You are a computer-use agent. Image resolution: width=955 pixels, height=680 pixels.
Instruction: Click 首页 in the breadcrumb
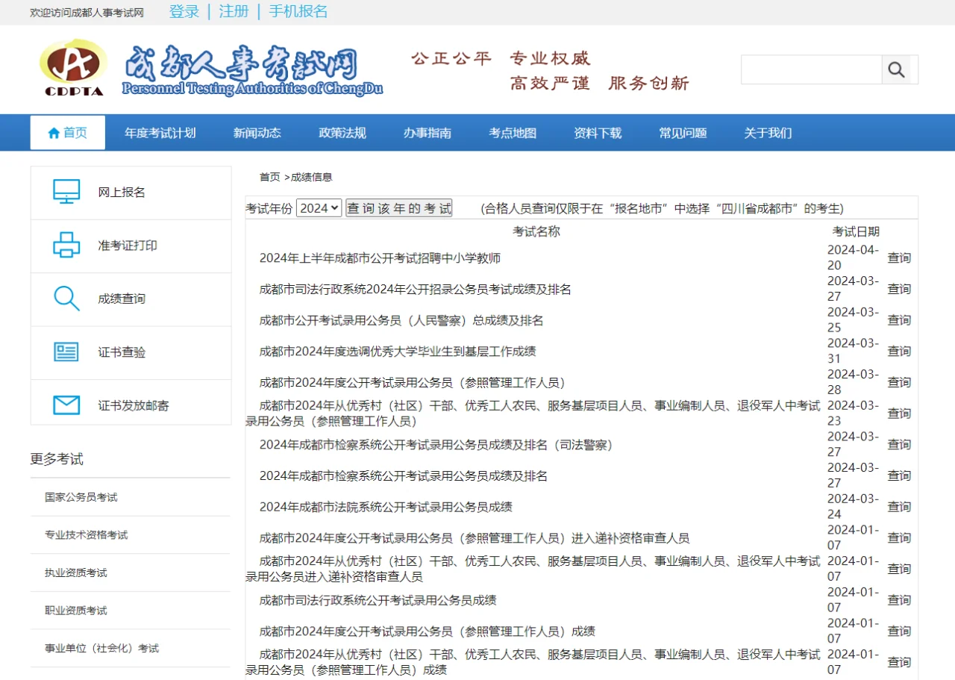pyautogui.click(x=270, y=177)
